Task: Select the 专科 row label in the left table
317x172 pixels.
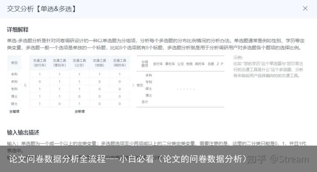Action: (x=14, y=89)
